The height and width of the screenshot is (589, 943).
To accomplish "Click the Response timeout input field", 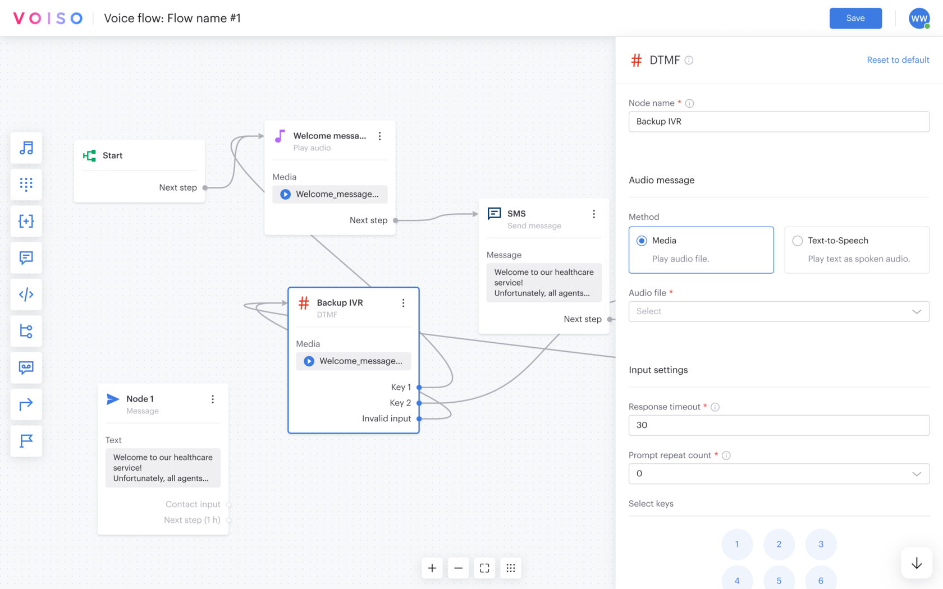I will click(779, 425).
